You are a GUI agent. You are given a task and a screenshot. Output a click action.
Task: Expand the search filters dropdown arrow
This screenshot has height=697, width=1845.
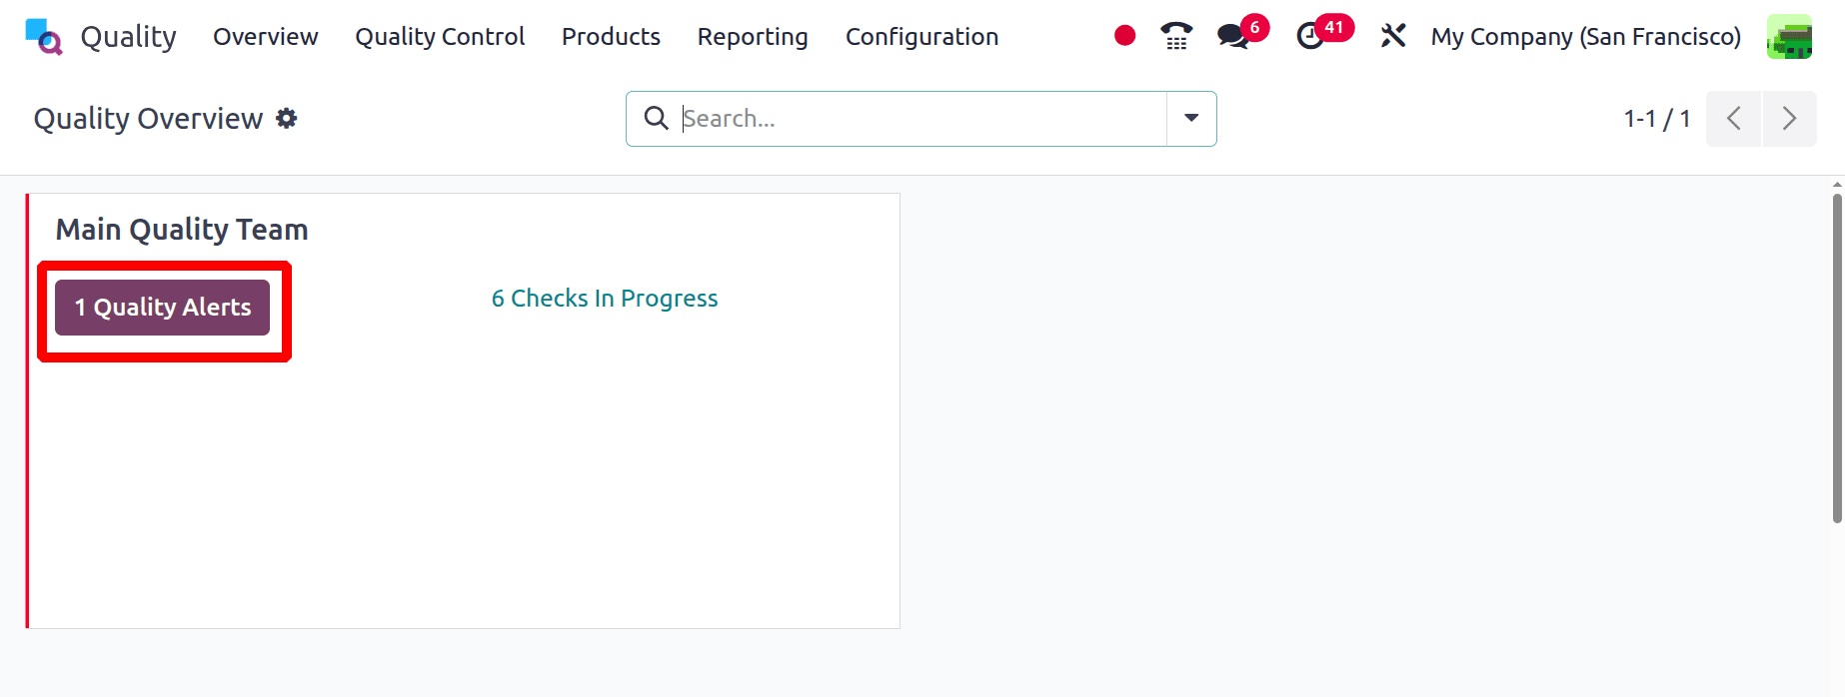point(1191,119)
